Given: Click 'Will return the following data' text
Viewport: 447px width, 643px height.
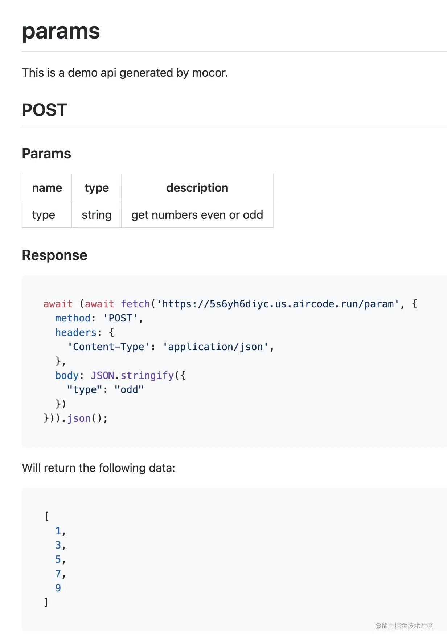Looking at the screenshot, I should (x=98, y=468).
